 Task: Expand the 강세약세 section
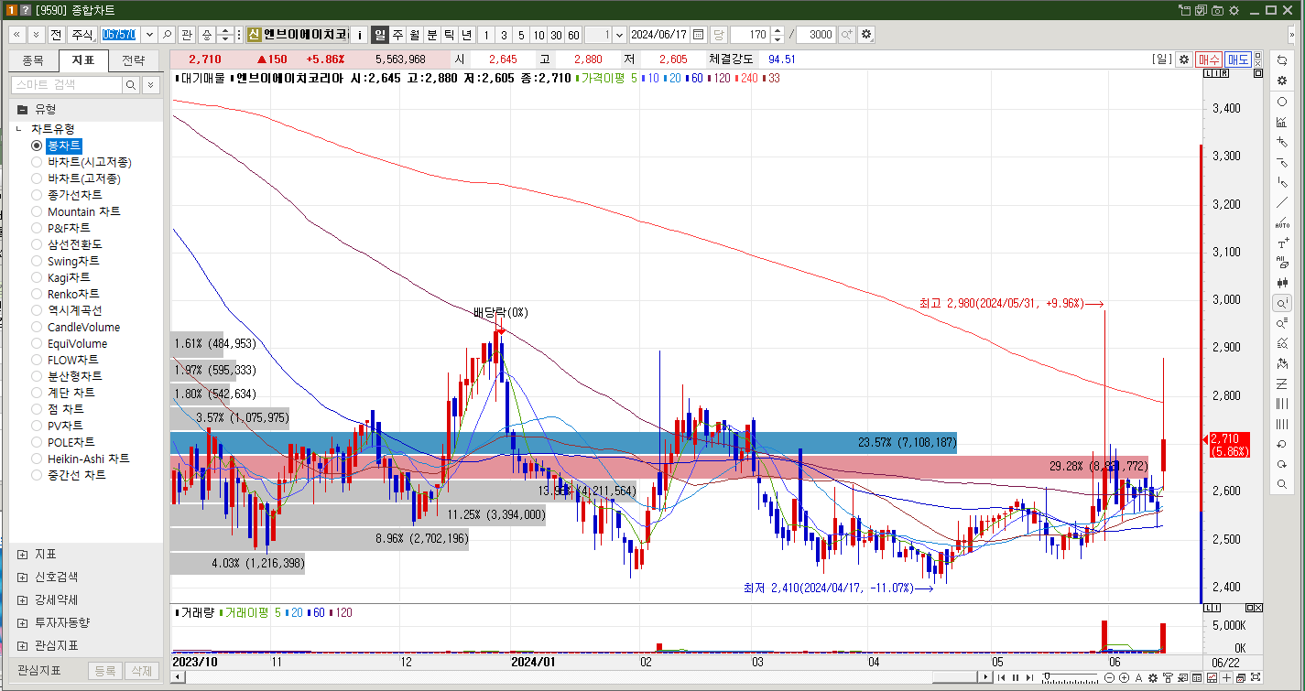(22, 600)
